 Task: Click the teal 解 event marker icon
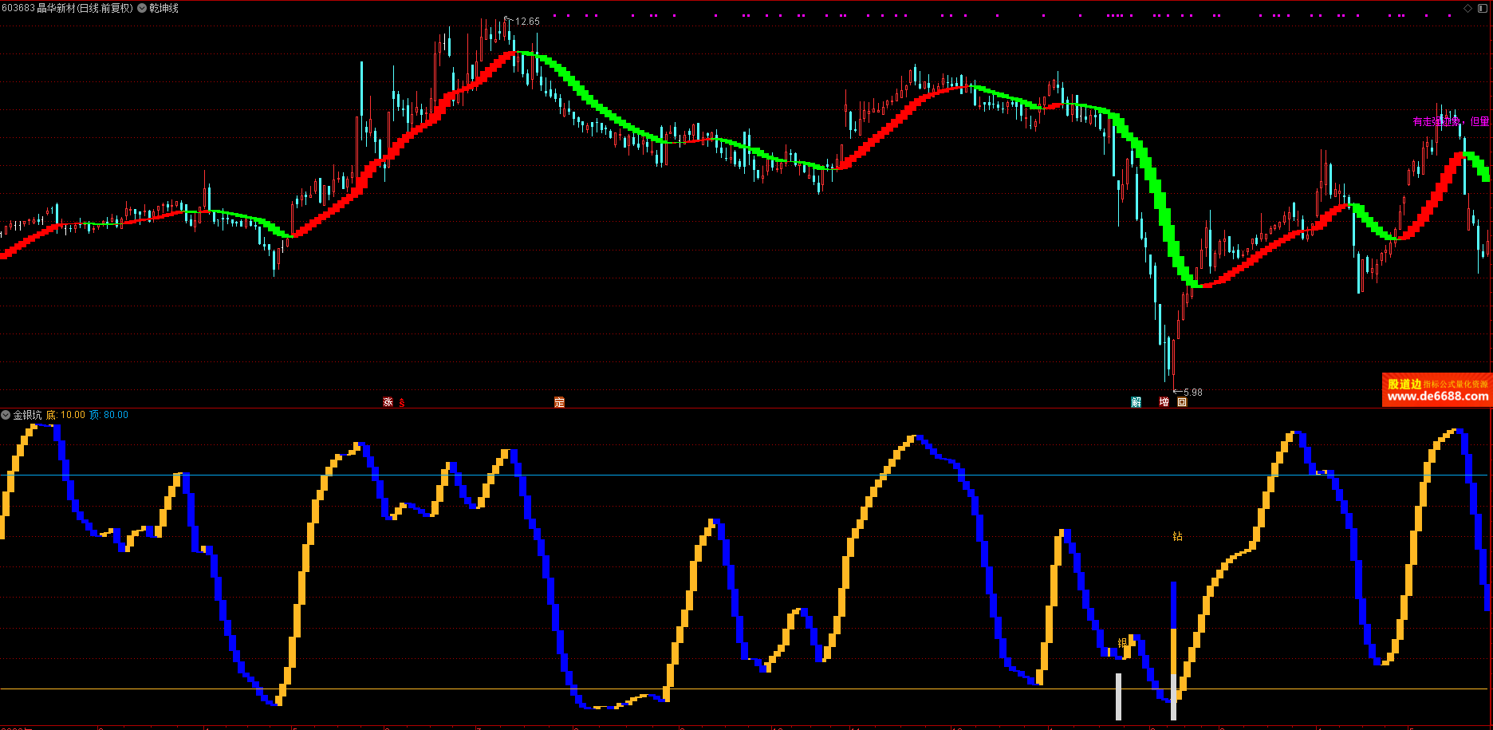(1136, 402)
